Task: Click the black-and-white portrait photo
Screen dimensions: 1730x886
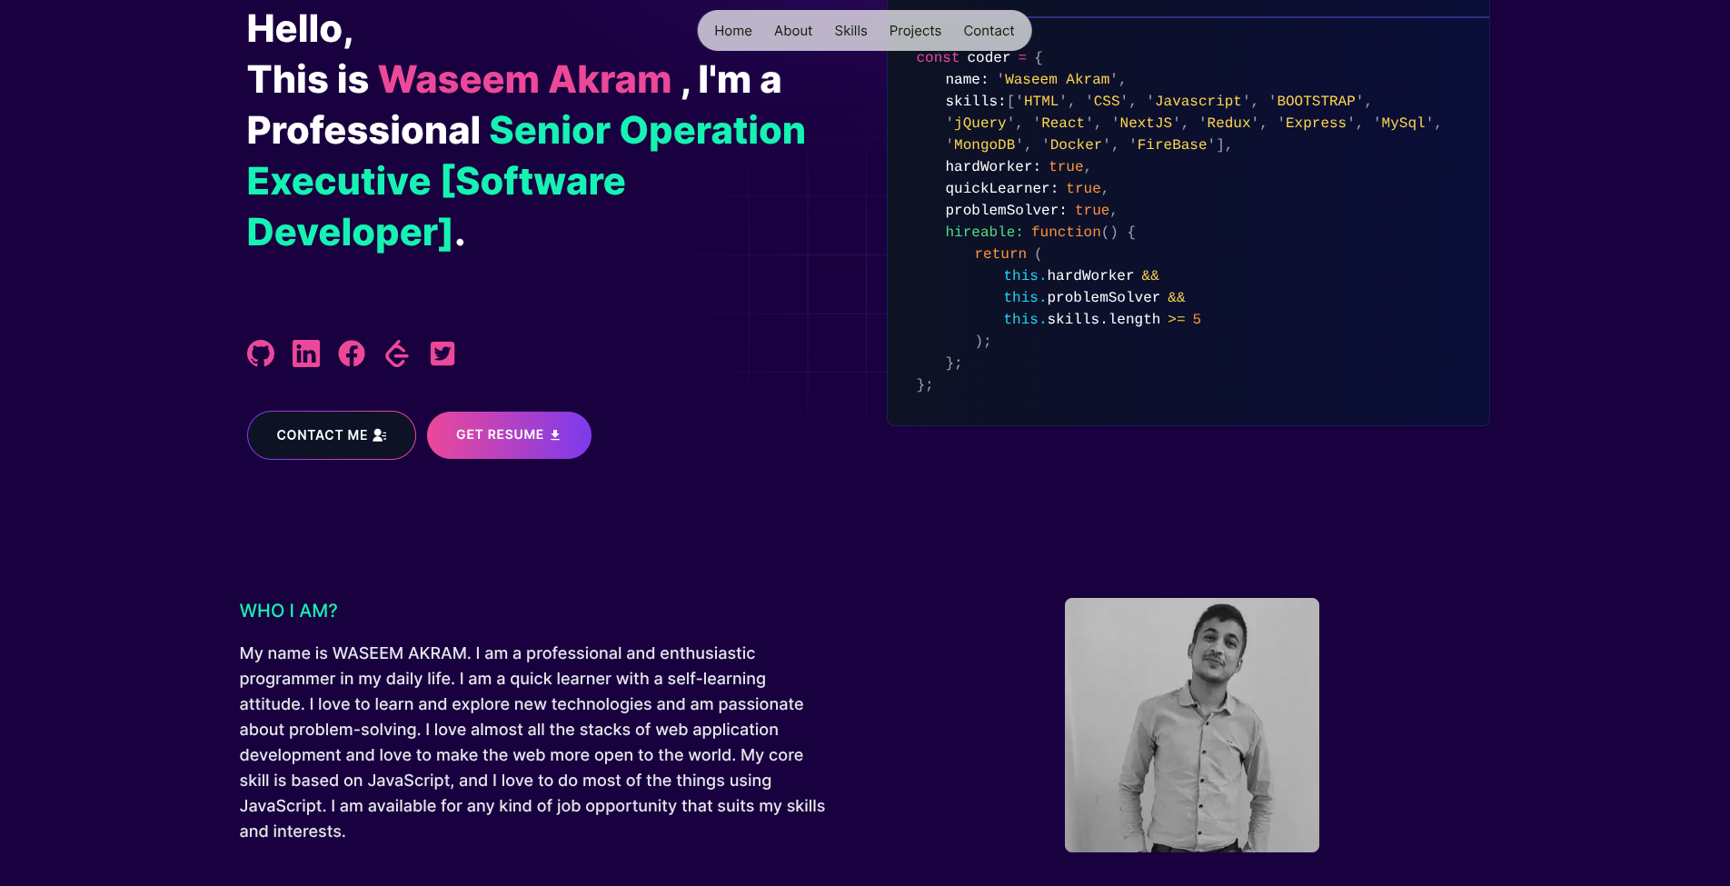Action: [1191, 724]
